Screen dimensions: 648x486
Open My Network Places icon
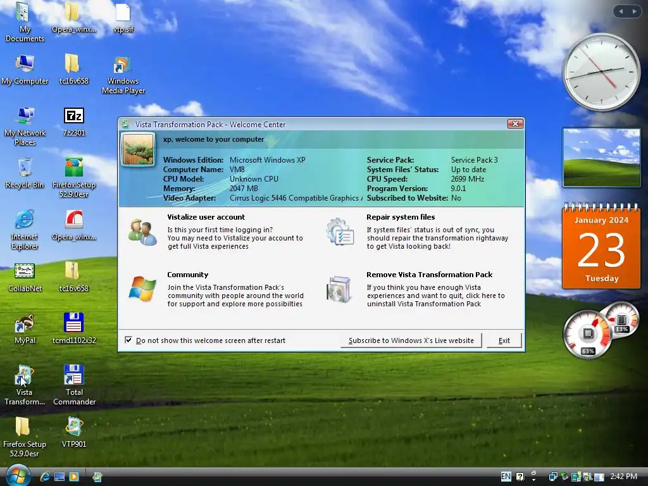tap(25, 127)
